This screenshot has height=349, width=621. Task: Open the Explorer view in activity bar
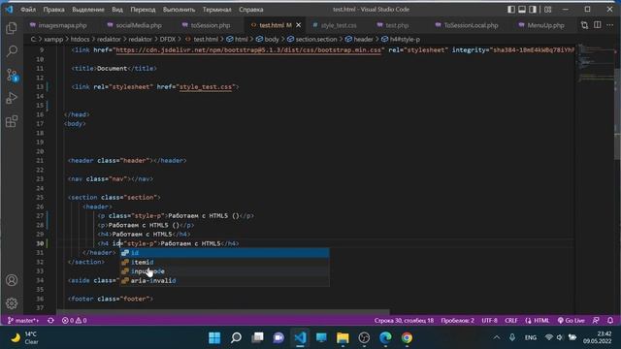click(12, 28)
